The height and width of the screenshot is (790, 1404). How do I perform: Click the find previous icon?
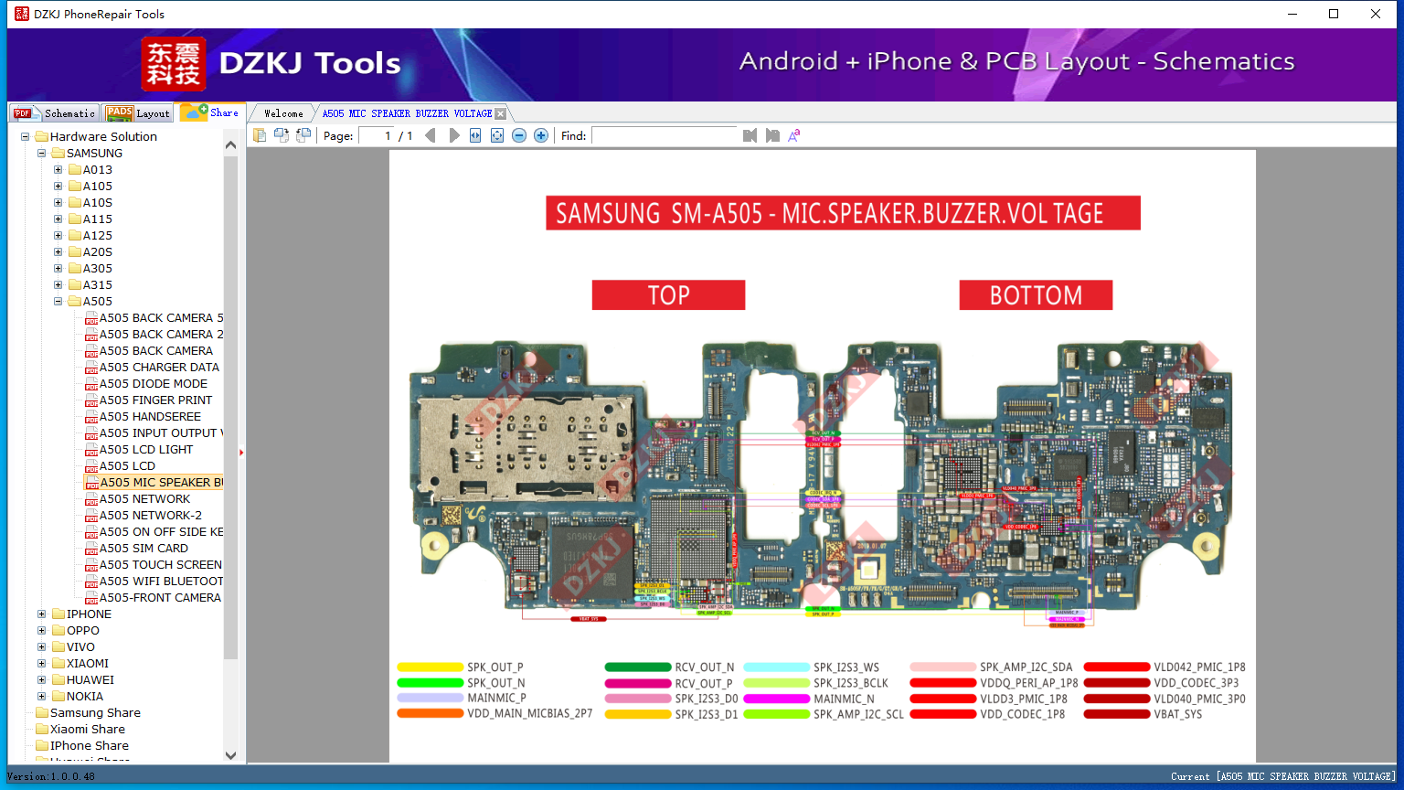(750, 135)
